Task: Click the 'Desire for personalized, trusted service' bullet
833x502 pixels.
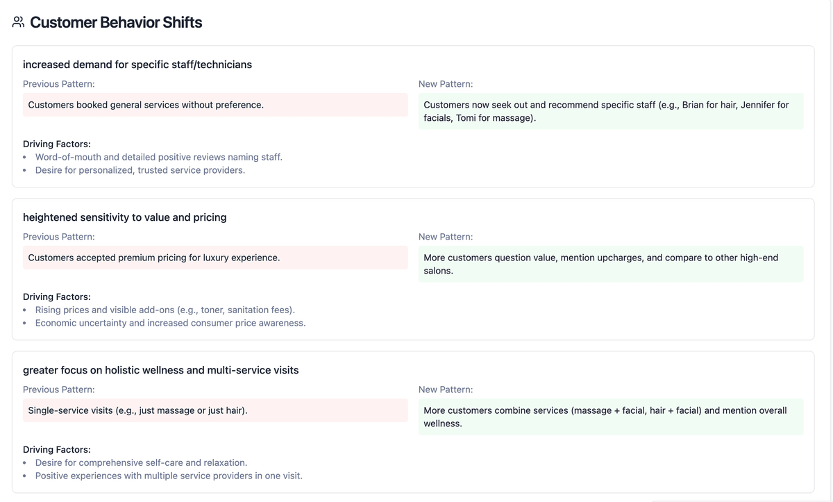Action: click(140, 170)
